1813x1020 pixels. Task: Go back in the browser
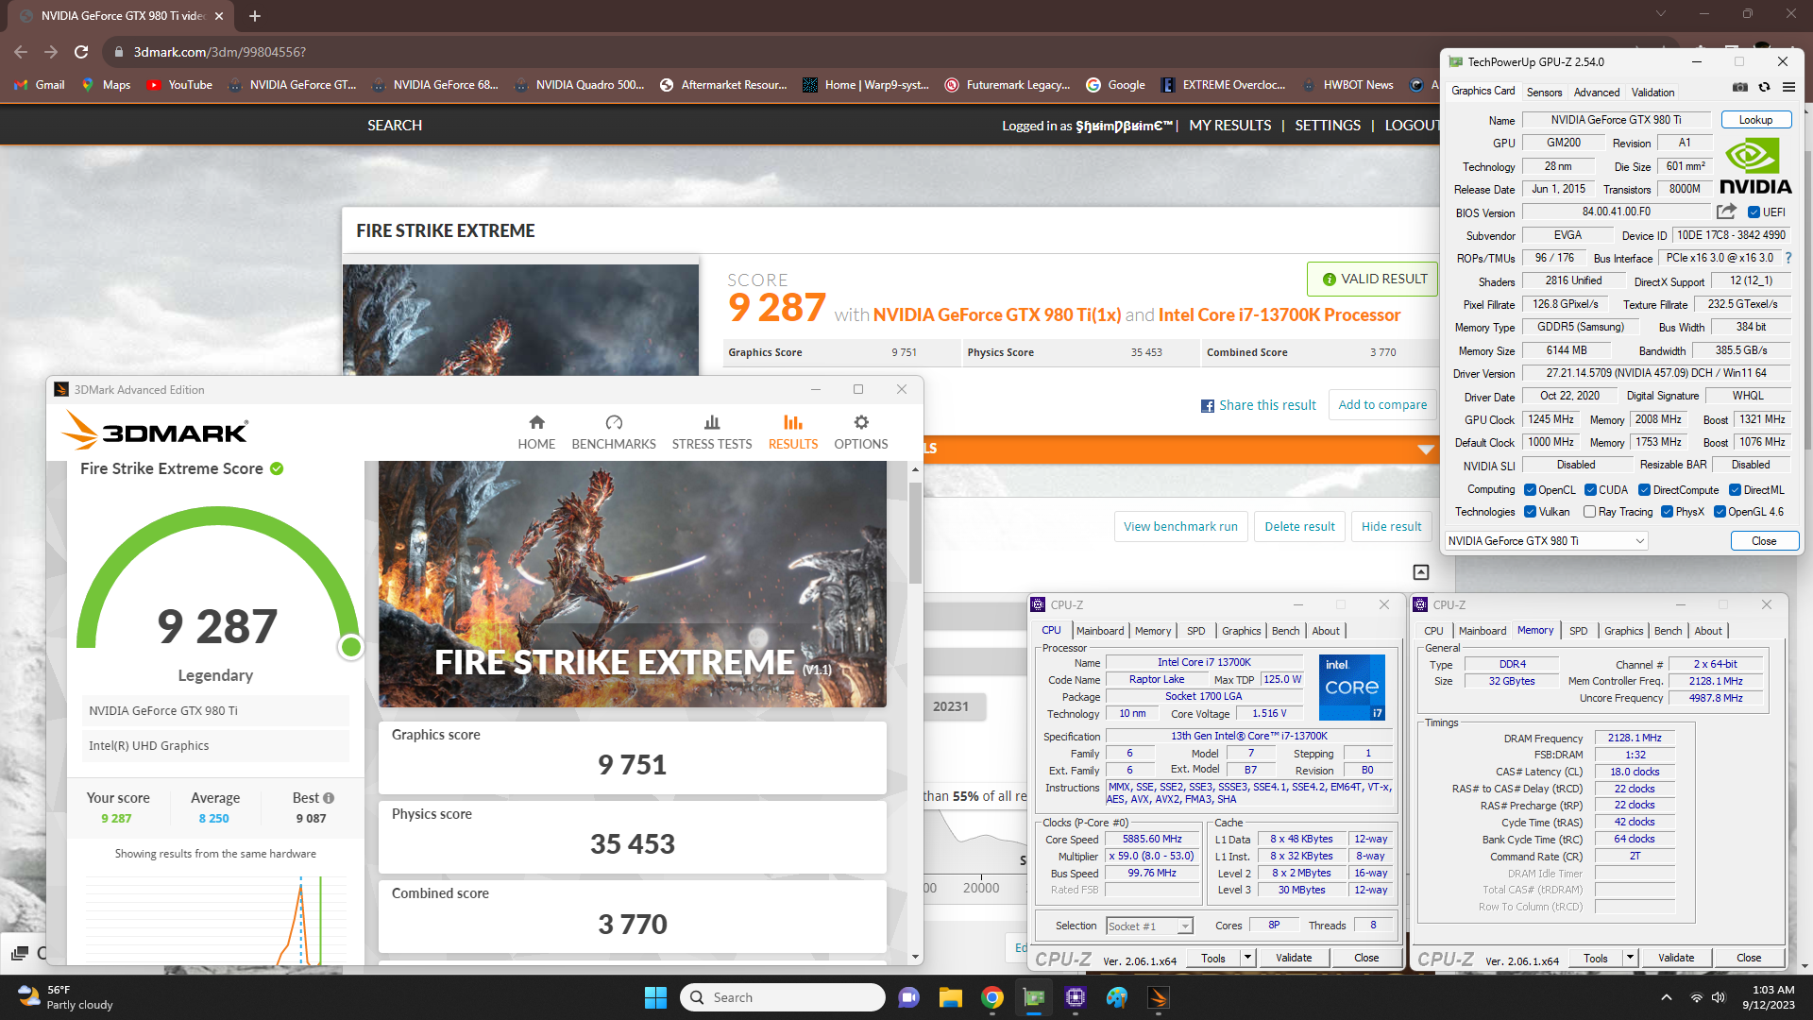pos(21,52)
